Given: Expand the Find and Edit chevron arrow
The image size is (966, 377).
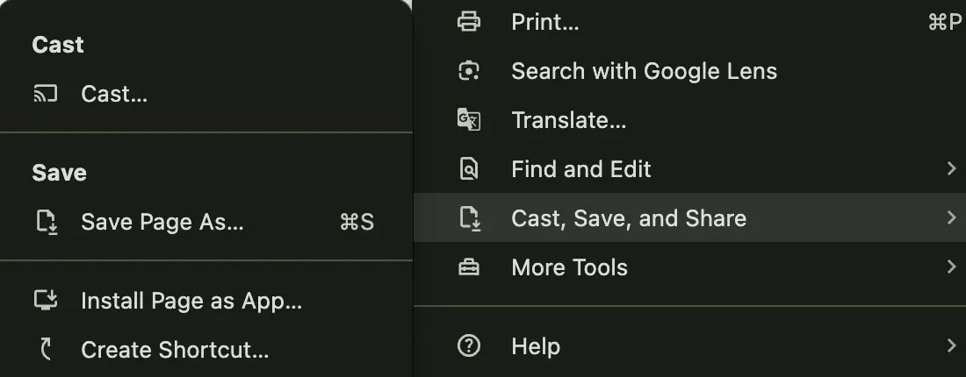Looking at the screenshot, I should pyautogui.click(x=952, y=168).
